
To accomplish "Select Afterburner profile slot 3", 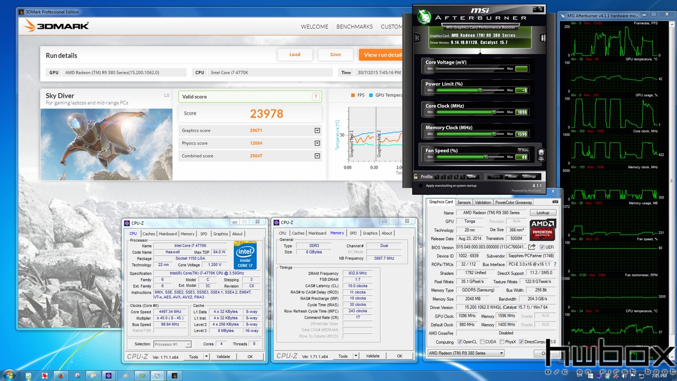I will (x=450, y=177).
